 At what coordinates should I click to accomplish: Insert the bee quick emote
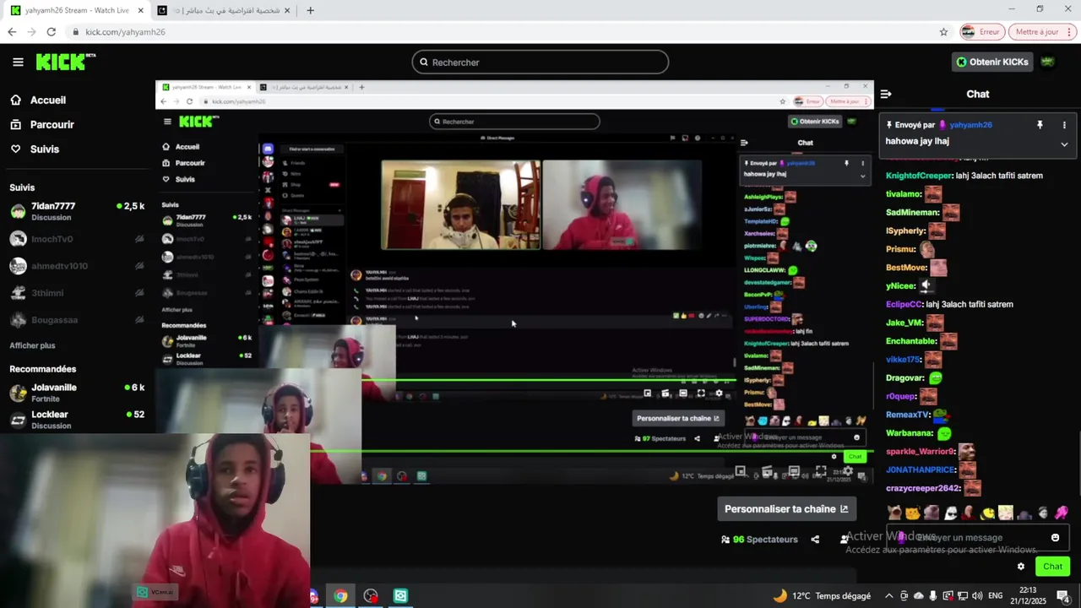click(988, 513)
